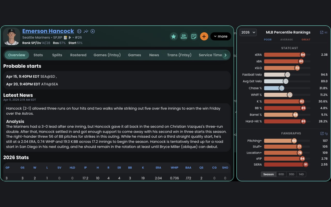
Task: Click the 0.736 WHIP value
Action: (175, 178)
